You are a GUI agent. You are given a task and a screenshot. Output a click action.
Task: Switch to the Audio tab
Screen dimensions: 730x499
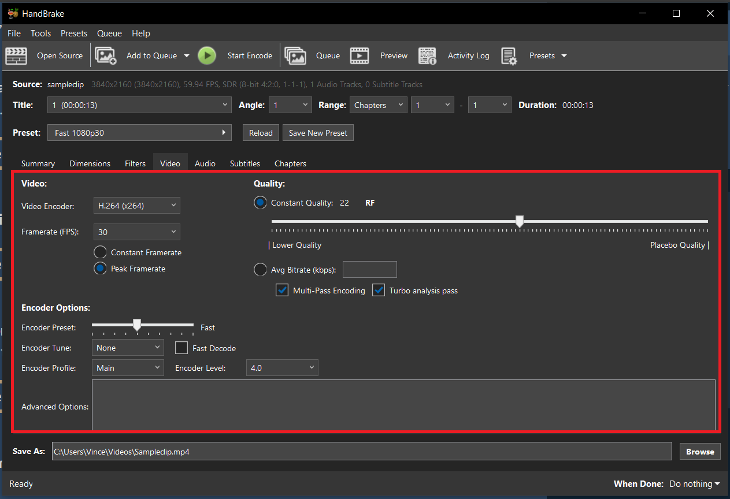coord(205,163)
